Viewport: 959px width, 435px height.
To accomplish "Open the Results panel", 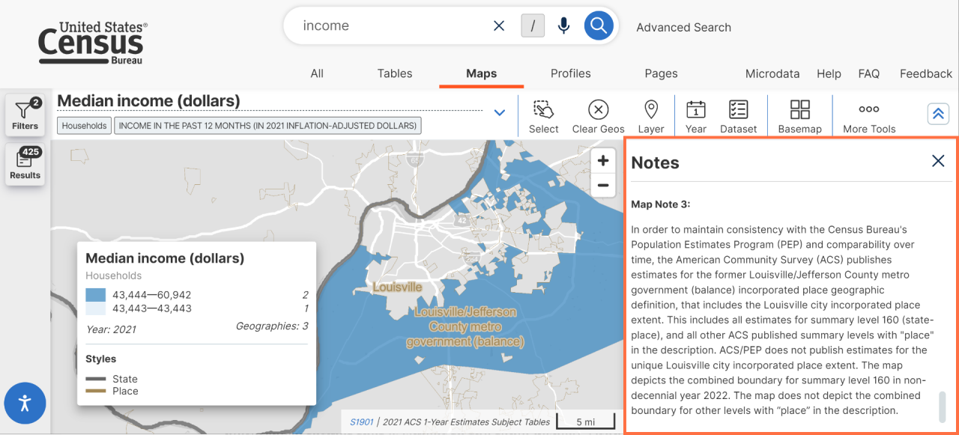I will (25, 164).
